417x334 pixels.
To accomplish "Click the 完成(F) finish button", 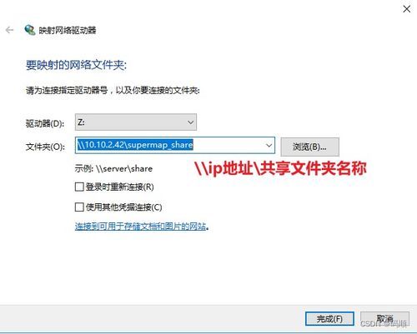I will tap(329, 318).
